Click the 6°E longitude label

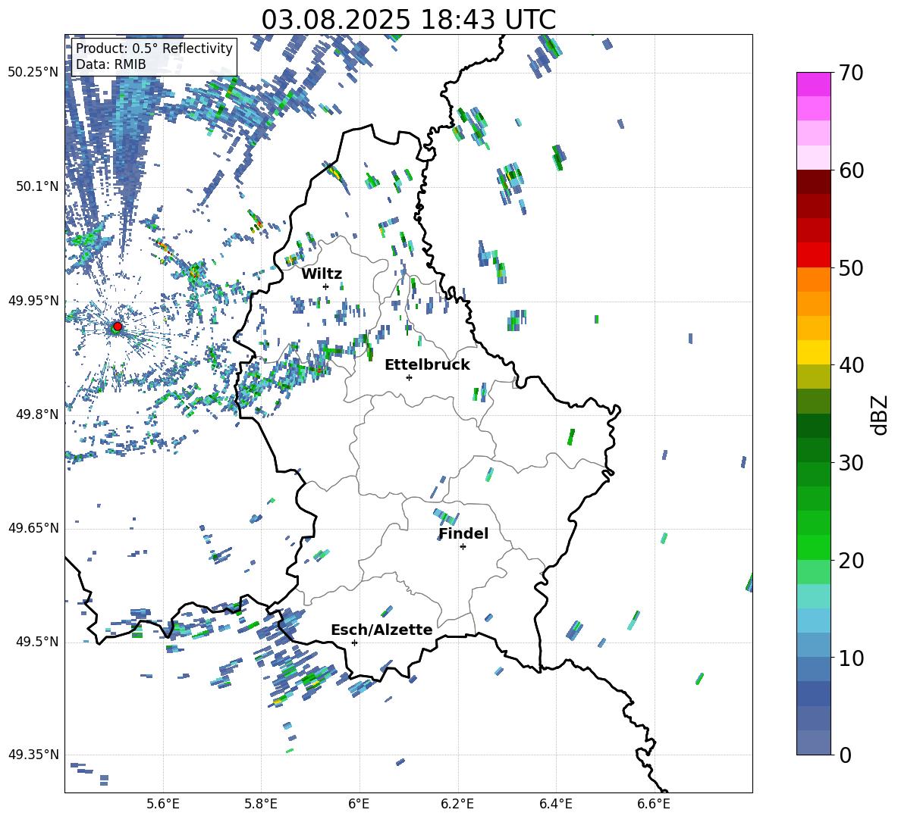(x=359, y=804)
